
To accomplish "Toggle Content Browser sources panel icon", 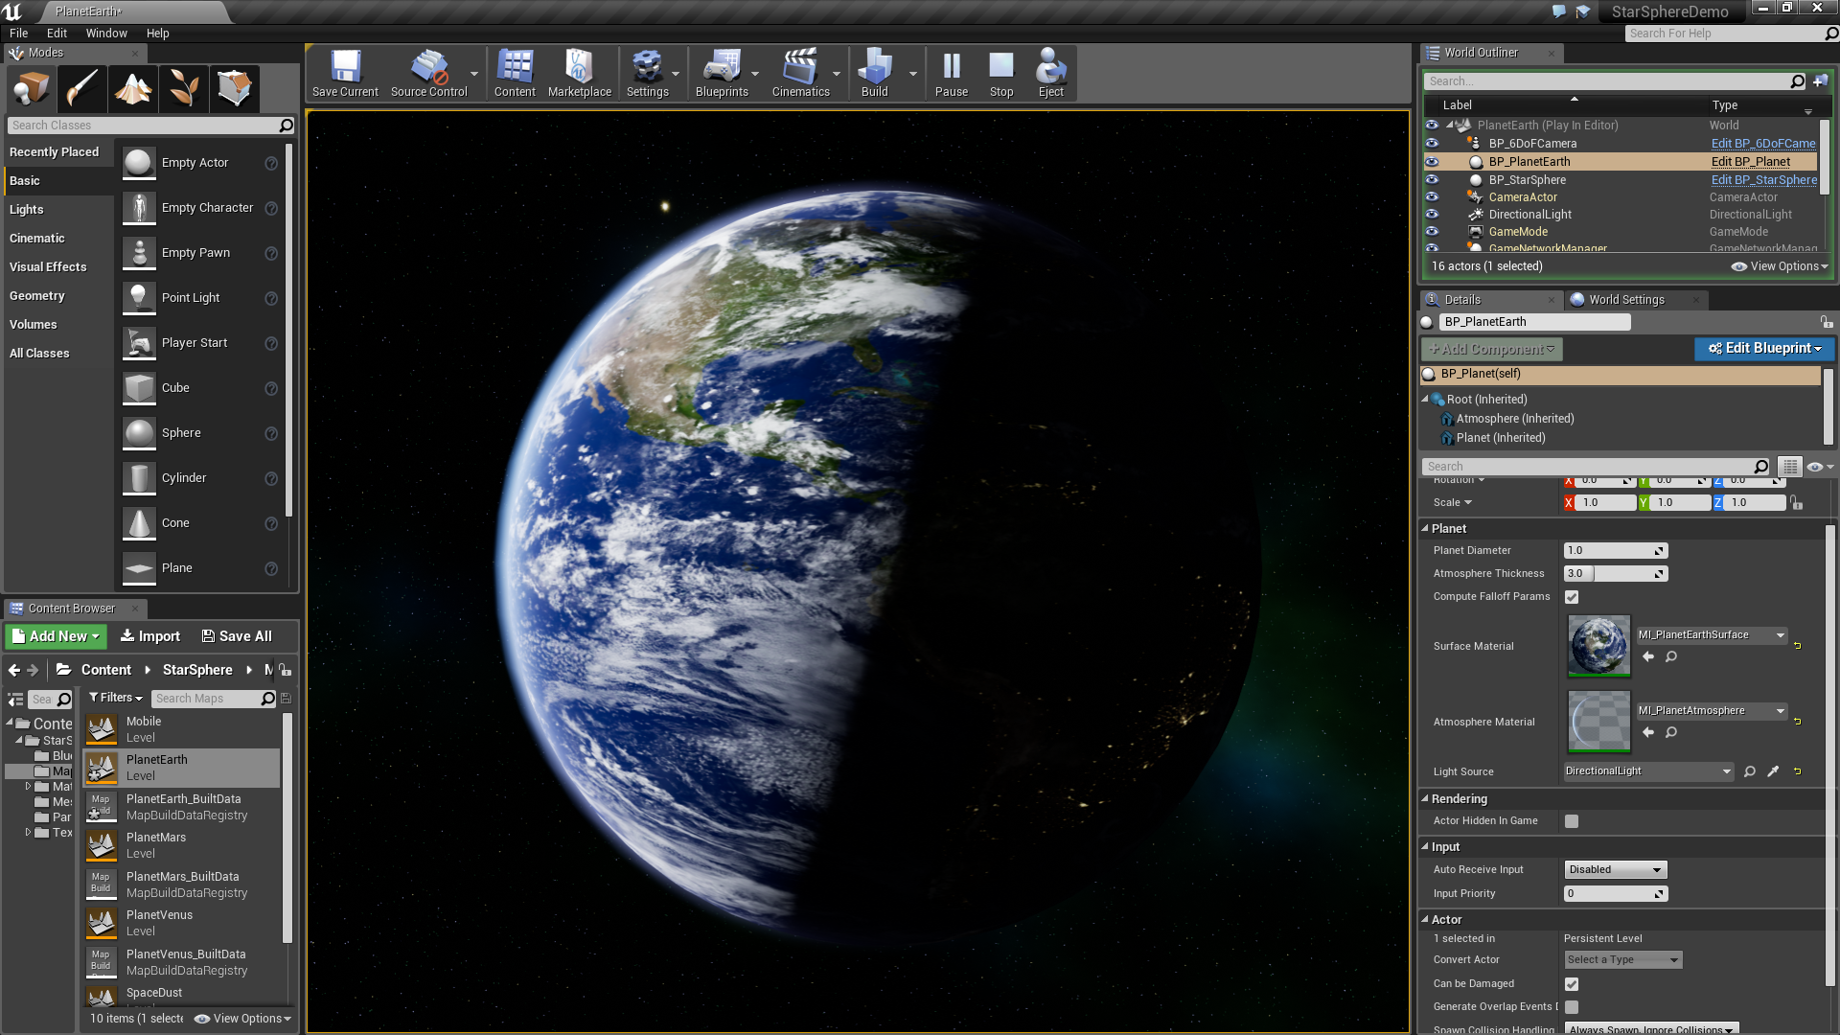I will (x=15, y=699).
